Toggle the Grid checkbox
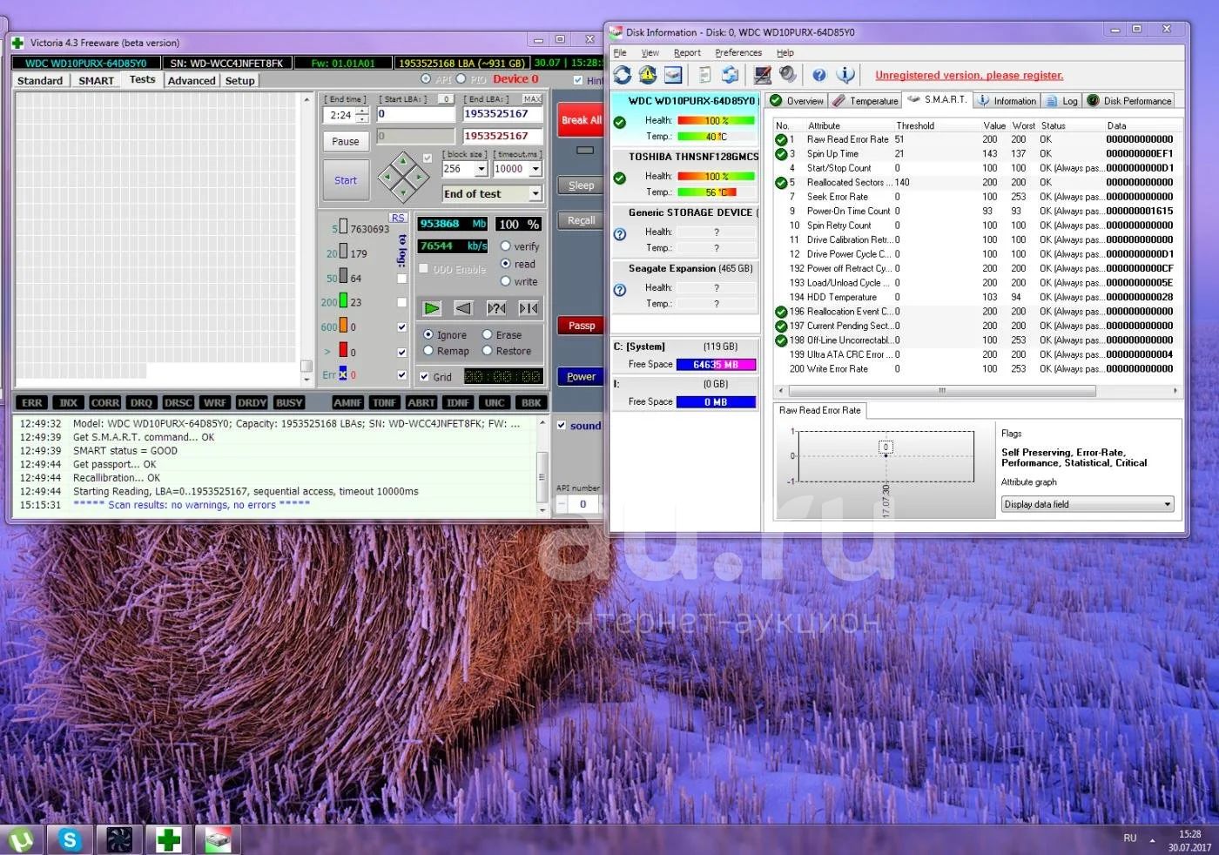Image resolution: width=1219 pixels, height=855 pixels. (424, 377)
